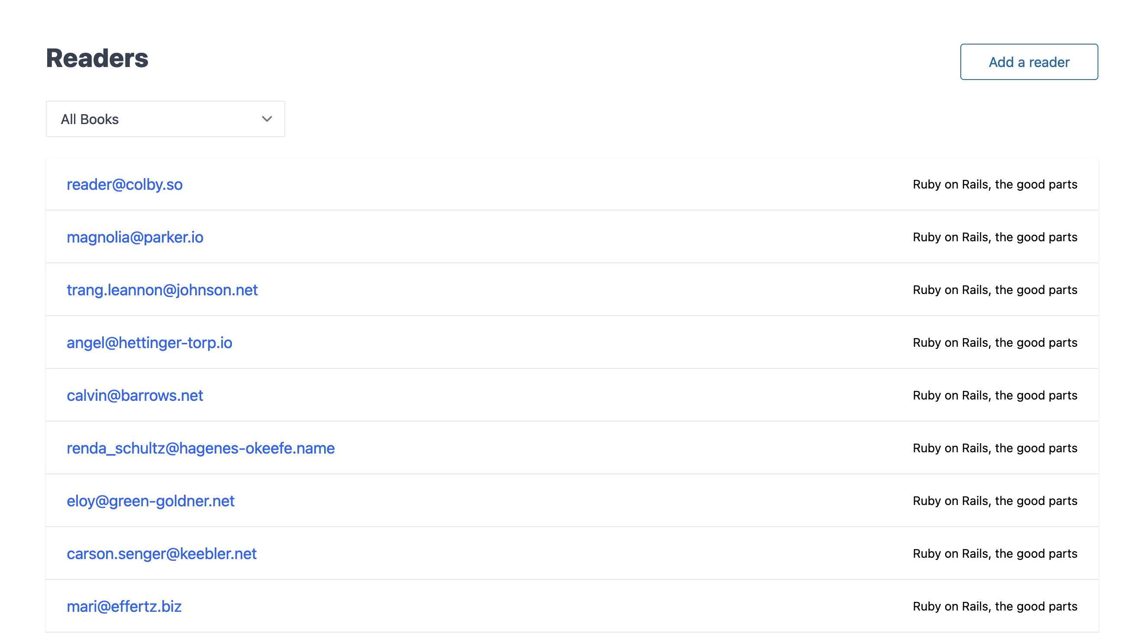Viewport: 1133px width, 633px height.
Task: Open angel@hettinger-torp.io reader page
Action: point(149,342)
